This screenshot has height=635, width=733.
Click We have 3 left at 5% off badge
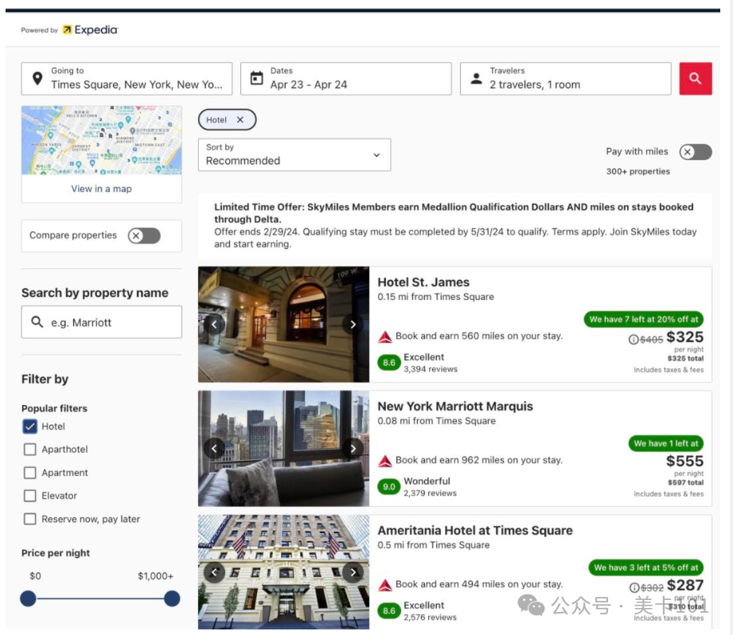(x=646, y=567)
